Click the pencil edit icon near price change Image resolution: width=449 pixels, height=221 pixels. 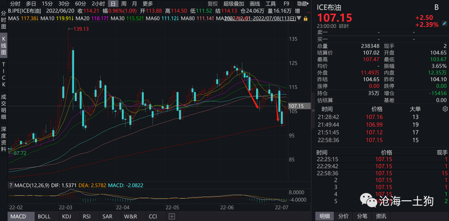pyautogui.click(x=444, y=24)
